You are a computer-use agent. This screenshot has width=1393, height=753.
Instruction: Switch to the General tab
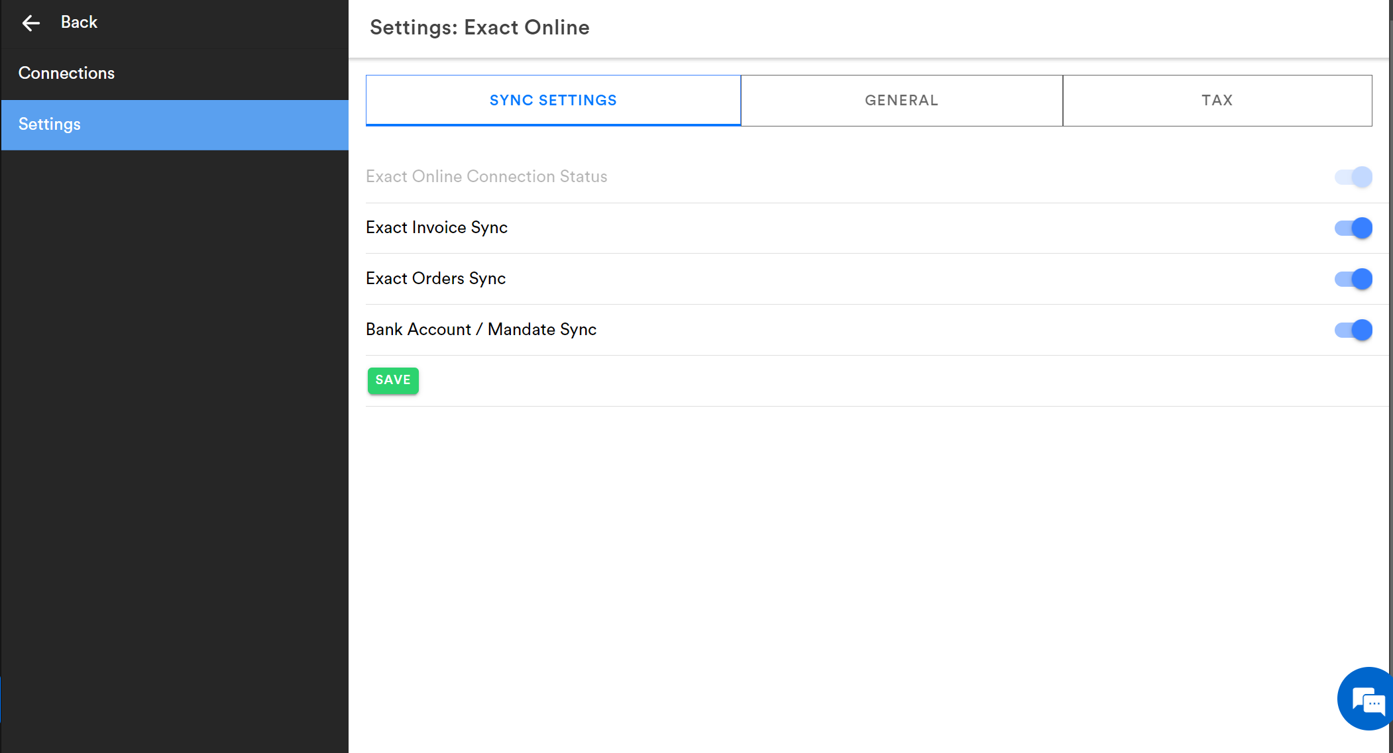click(x=901, y=101)
